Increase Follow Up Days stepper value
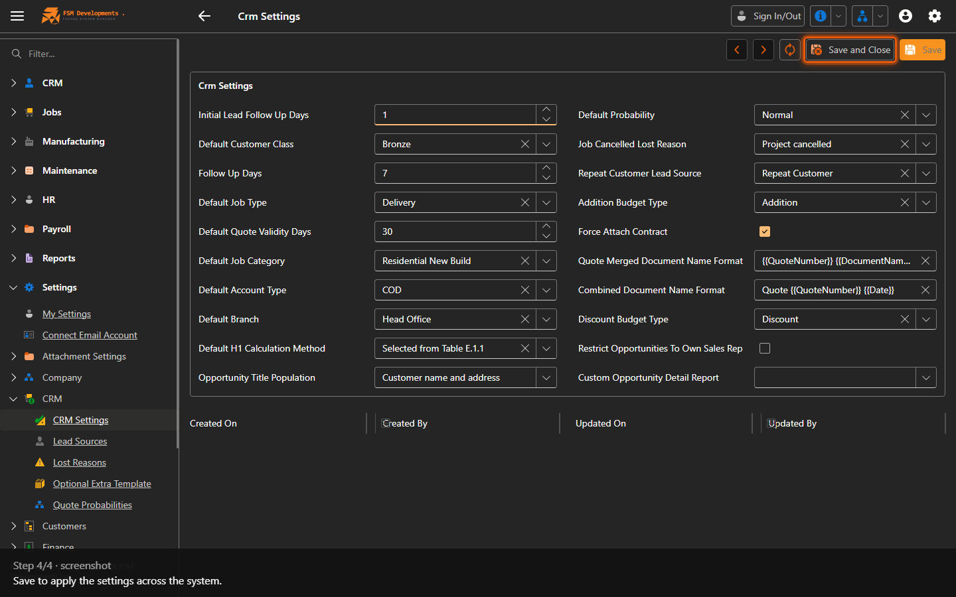The height and width of the screenshot is (597, 956). (546, 168)
